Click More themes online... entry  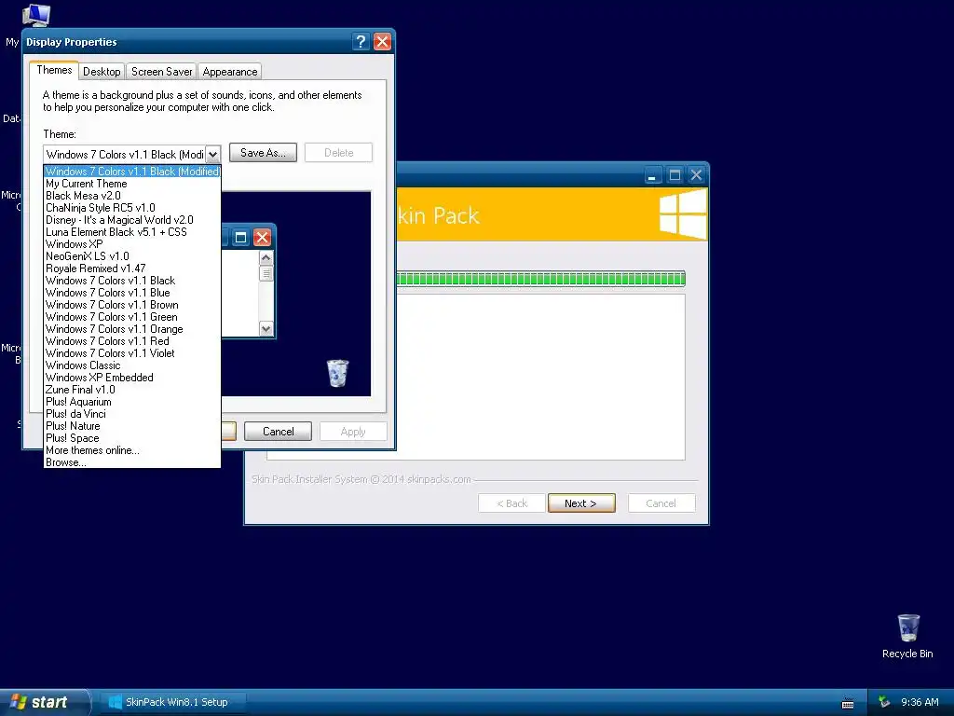point(132,450)
